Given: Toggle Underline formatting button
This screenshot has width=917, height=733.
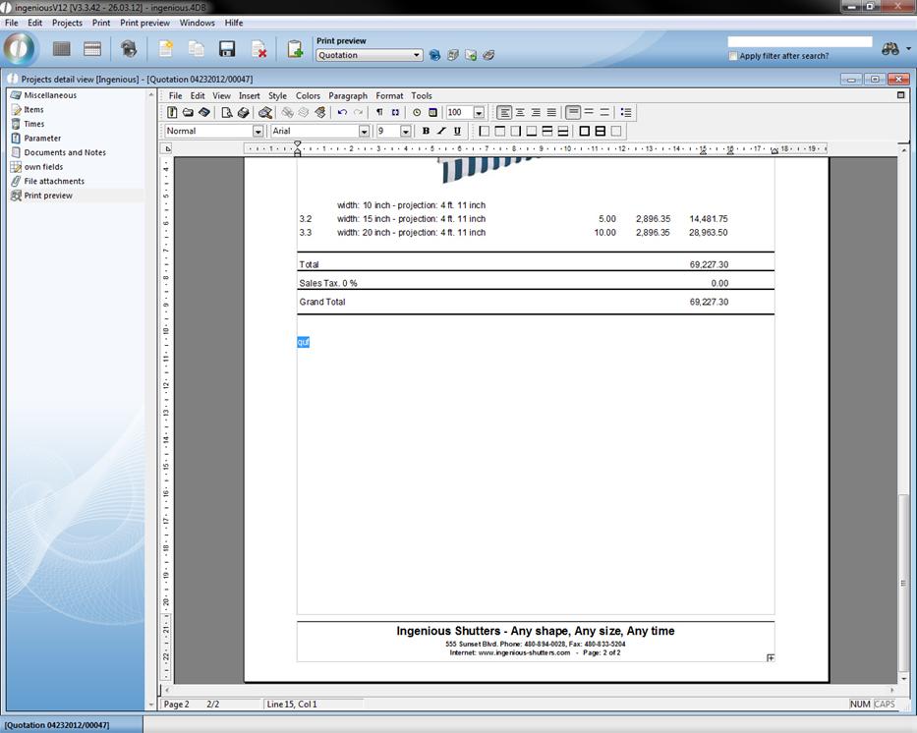Looking at the screenshot, I should [x=457, y=131].
